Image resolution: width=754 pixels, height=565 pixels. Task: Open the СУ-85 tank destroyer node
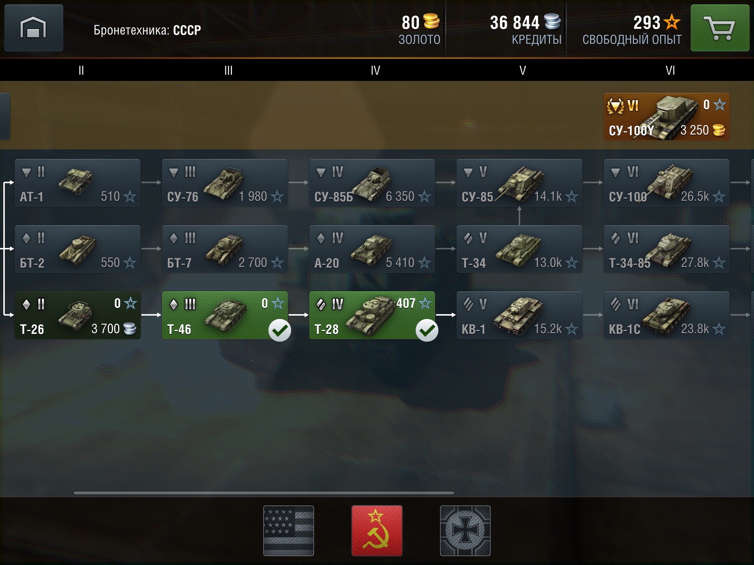coord(519,183)
